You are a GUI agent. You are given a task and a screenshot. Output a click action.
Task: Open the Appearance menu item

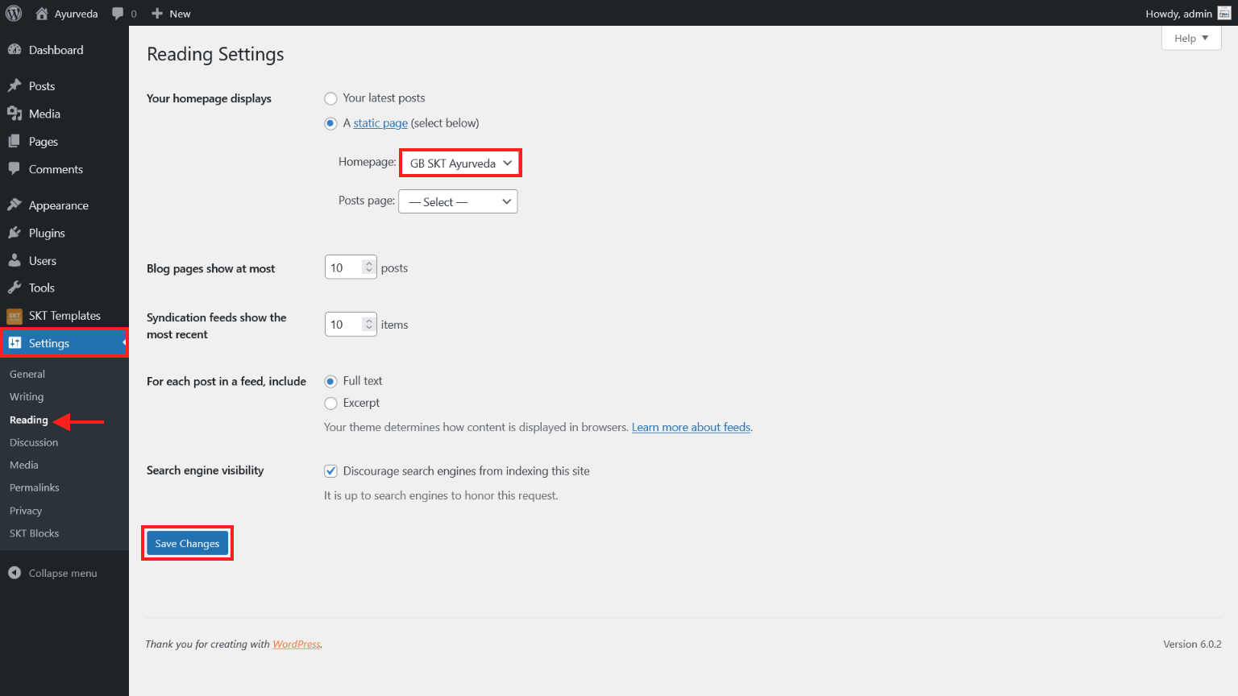[x=64, y=205]
